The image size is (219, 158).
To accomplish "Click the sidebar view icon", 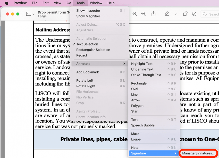I will pos(28,14).
